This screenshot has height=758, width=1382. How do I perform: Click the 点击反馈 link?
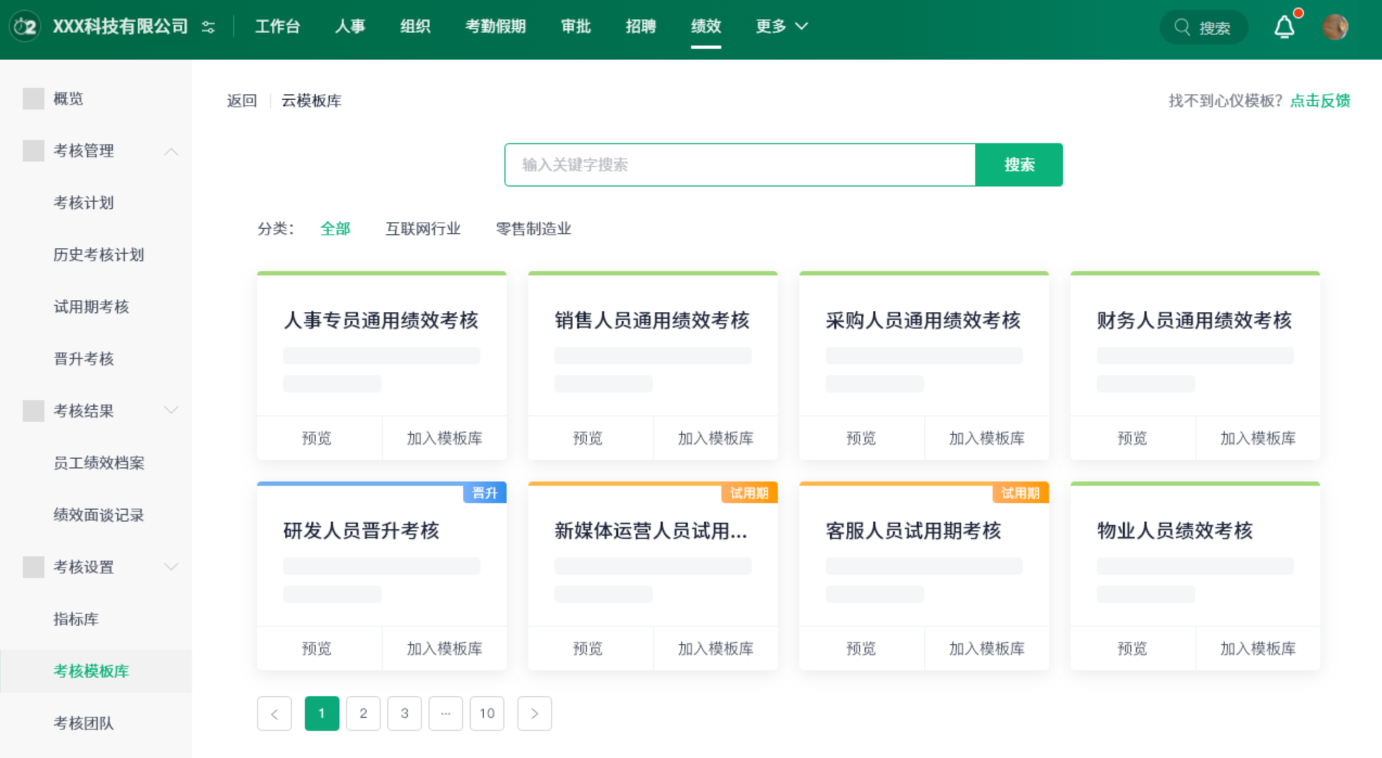click(1320, 101)
